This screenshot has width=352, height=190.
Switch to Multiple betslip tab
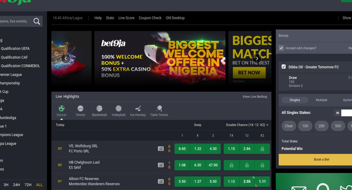(x=322, y=100)
